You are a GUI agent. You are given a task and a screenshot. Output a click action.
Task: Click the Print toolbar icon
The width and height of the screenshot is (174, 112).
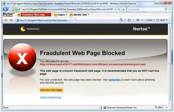coord(138,20)
